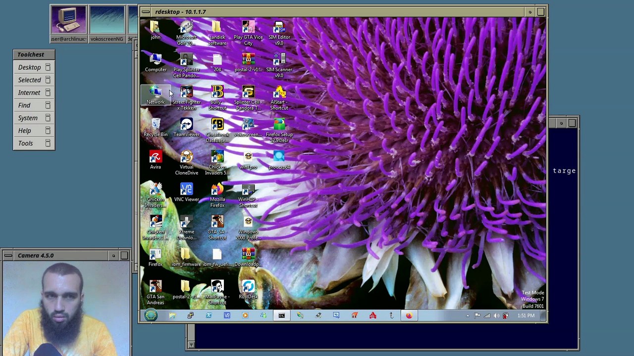Tear off the Help menu square indicator
Viewport: 634px width, 356px height.
[48, 131]
